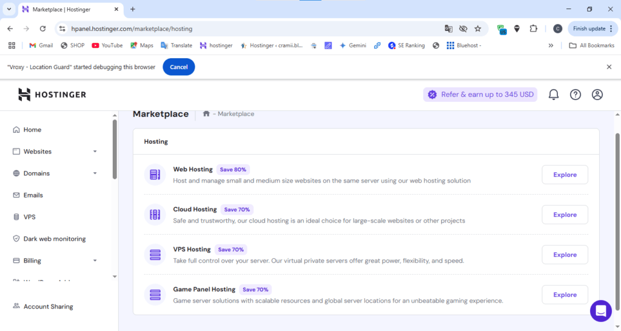
Task: View site information icon in address bar
Action: (62, 28)
